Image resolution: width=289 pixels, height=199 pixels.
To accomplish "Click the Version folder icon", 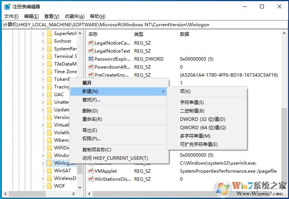I will (x=49, y=117).
